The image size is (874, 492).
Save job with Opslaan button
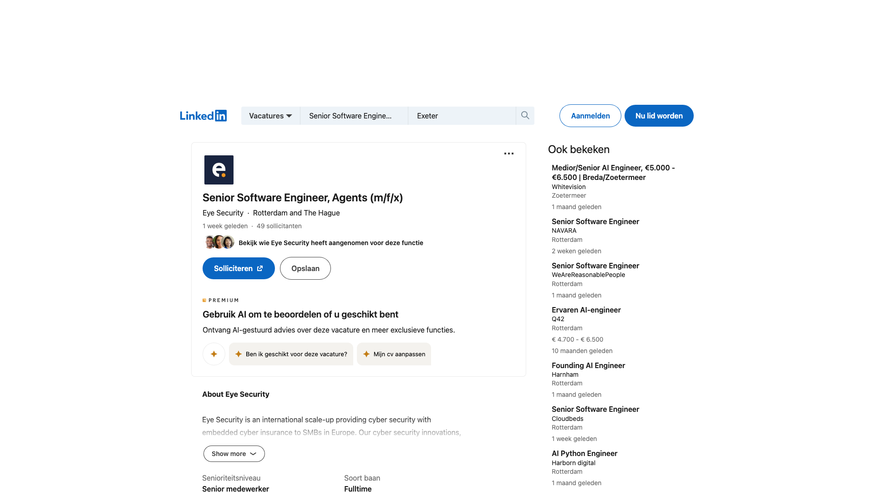pyautogui.click(x=305, y=268)
